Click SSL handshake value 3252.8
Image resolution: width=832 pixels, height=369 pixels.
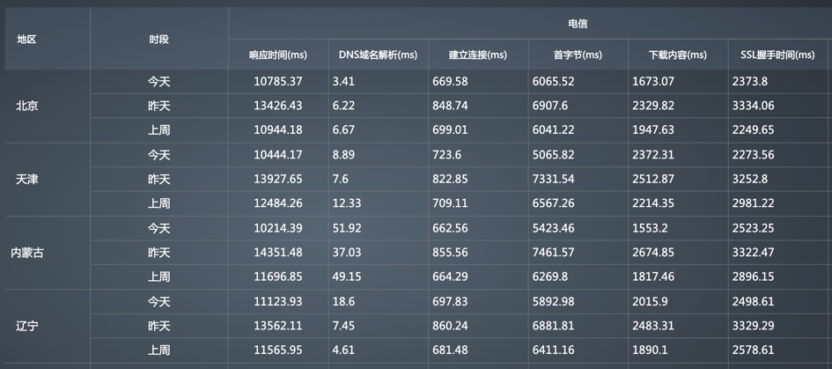coord(750,179)
